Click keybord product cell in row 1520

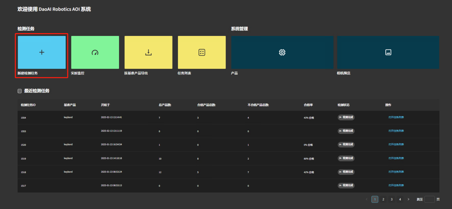68,144
